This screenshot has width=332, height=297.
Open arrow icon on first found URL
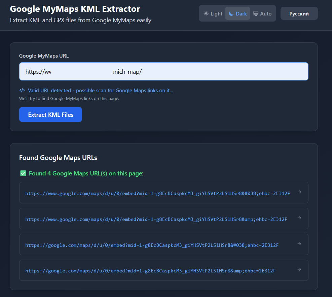pos(299,192)
